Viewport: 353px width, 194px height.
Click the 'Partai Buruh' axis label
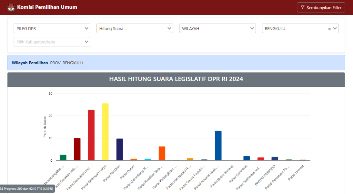[127, 172]
